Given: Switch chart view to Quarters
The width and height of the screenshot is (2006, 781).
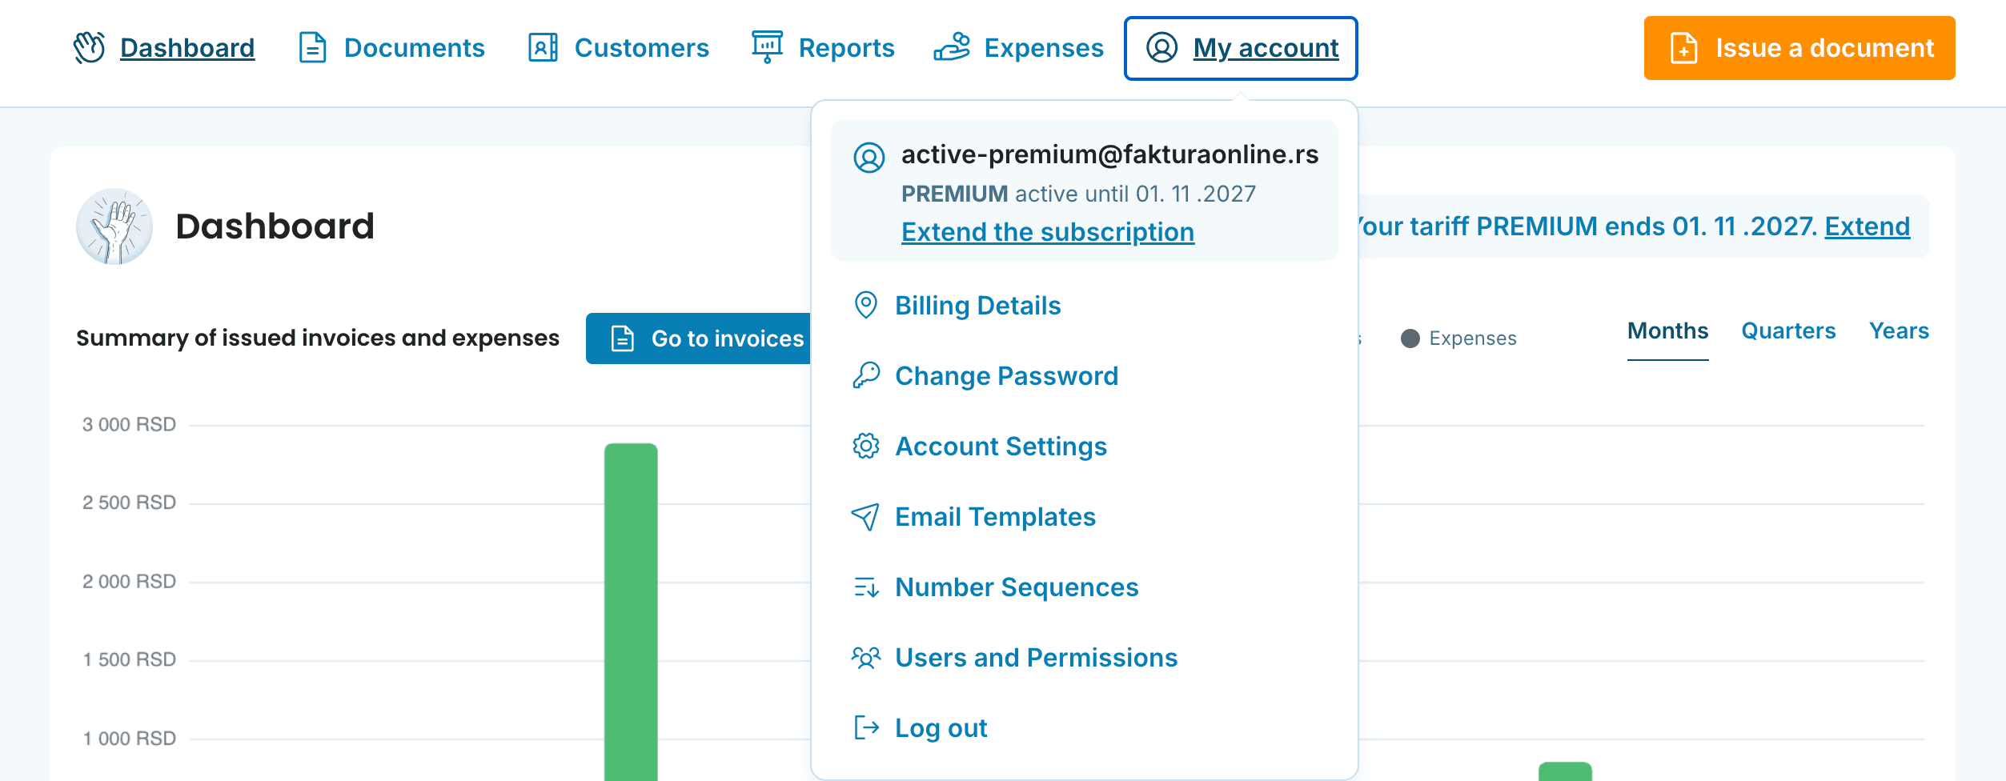Looking at the screenshot, I should [1788, 331].
